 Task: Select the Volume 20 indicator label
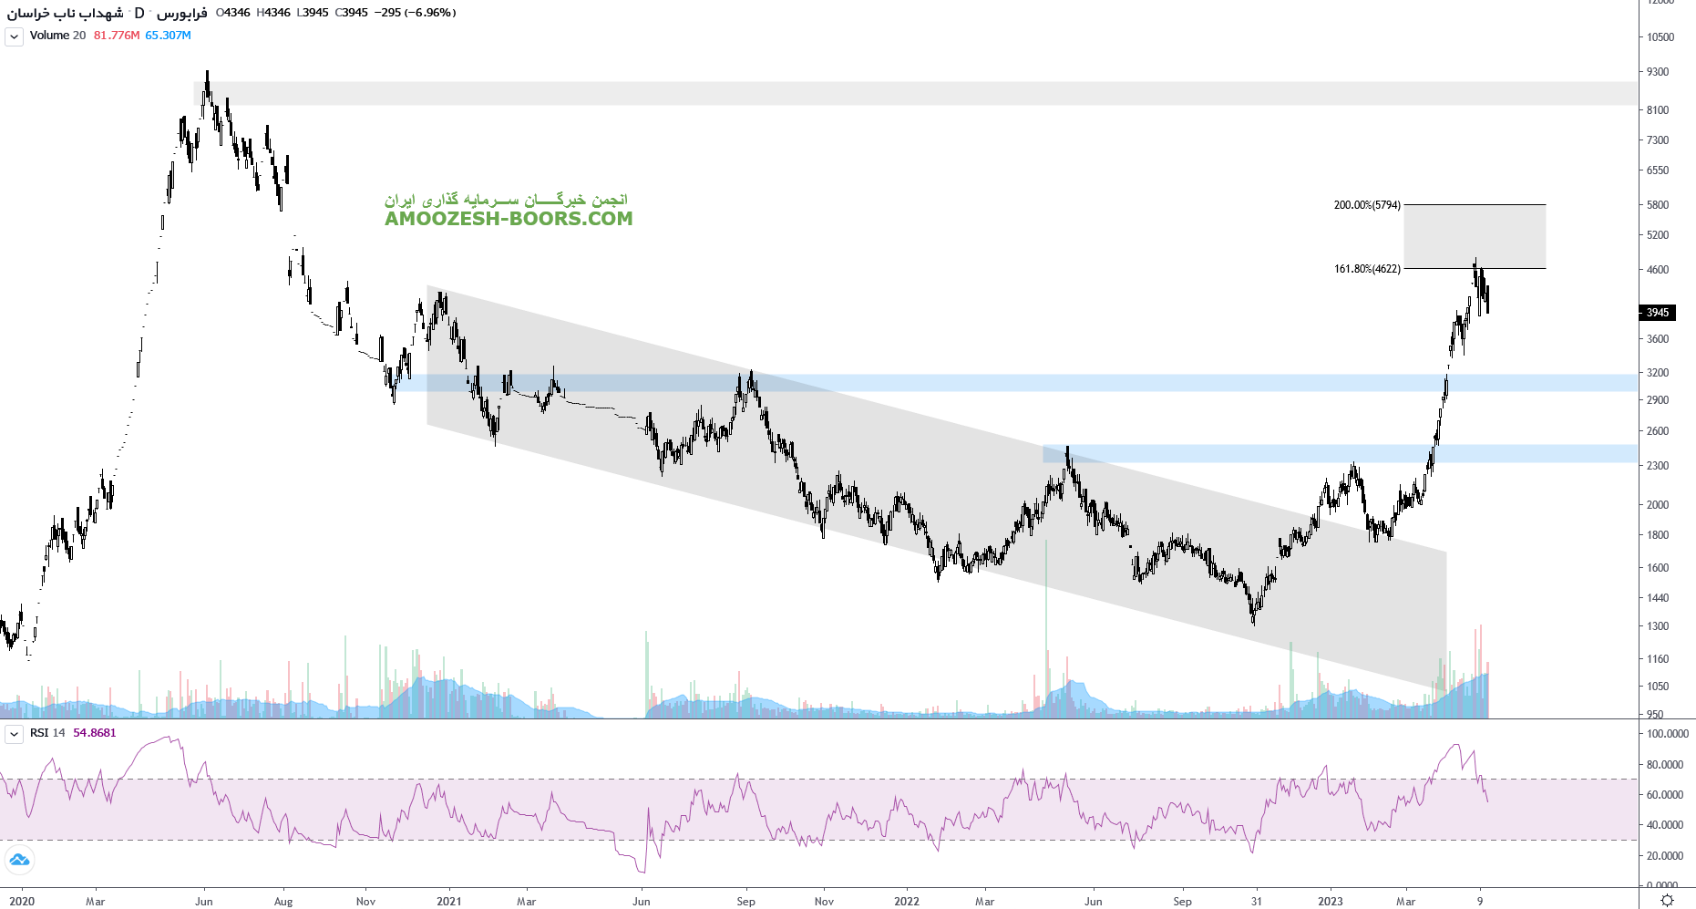point(57,36)
